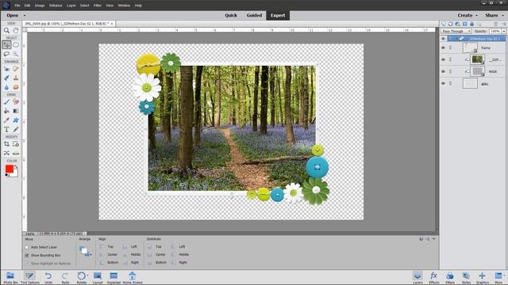The width and height of the screenshot is (508, 285).
Task: Open the Filter menu
Action: pos(97,6)
